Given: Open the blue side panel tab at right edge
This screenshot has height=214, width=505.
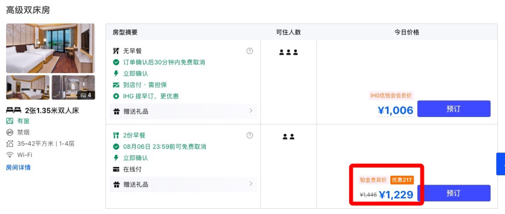Looking at the screenshot, I should tap(501, 164).
